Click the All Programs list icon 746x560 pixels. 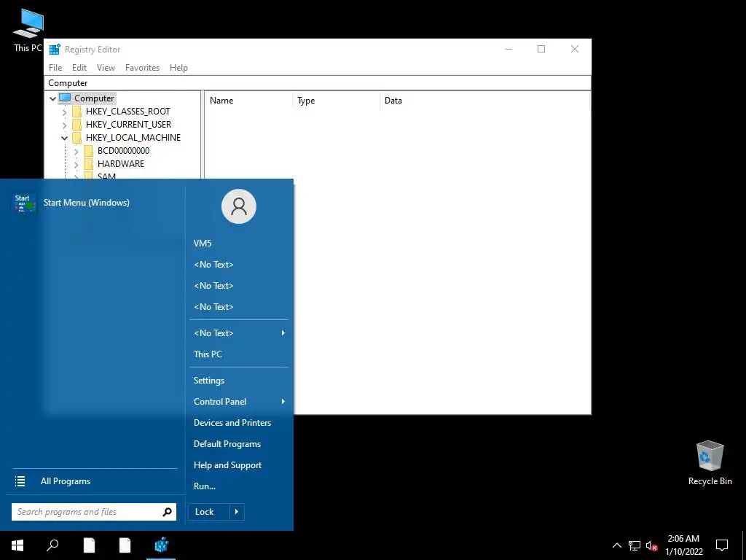(20, 481)
